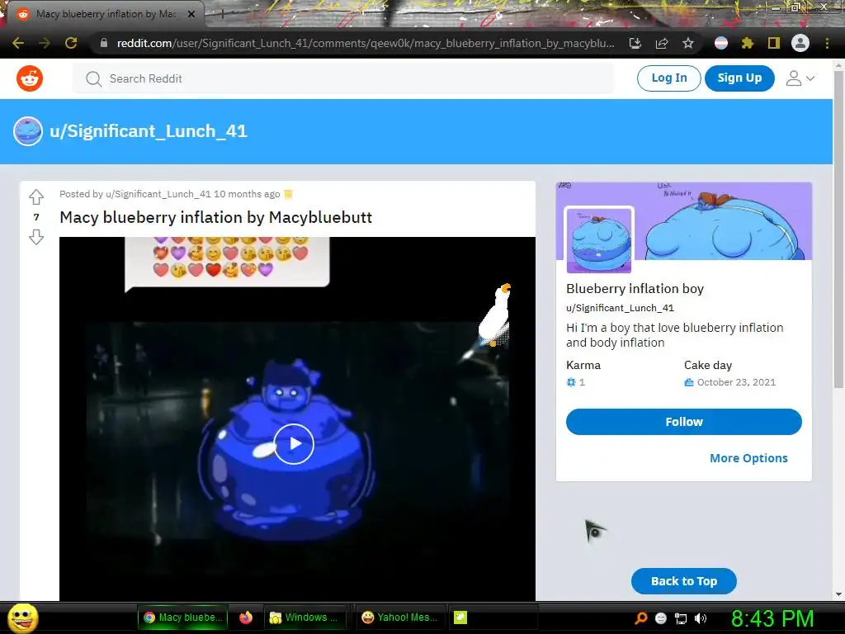This screenshot has height=634, width=845.
Task: Click the u/Significant_Lunch_41 banner title
Action: pyautogui.click(x=149, y=131)
